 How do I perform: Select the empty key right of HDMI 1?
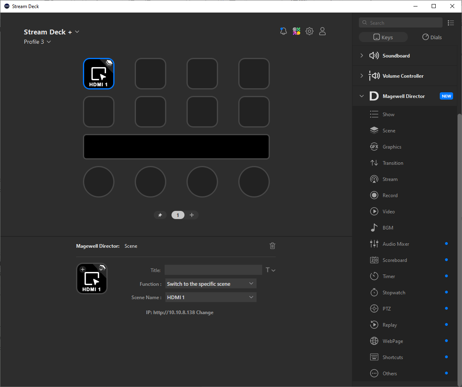(150, 74)
